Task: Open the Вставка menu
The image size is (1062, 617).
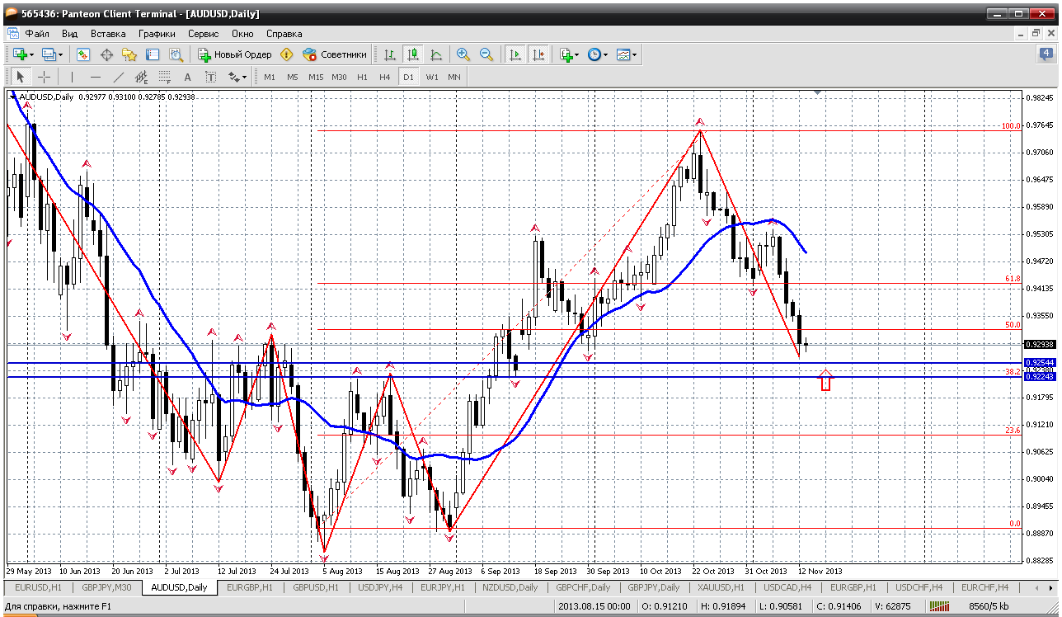Action: [108, 34]
